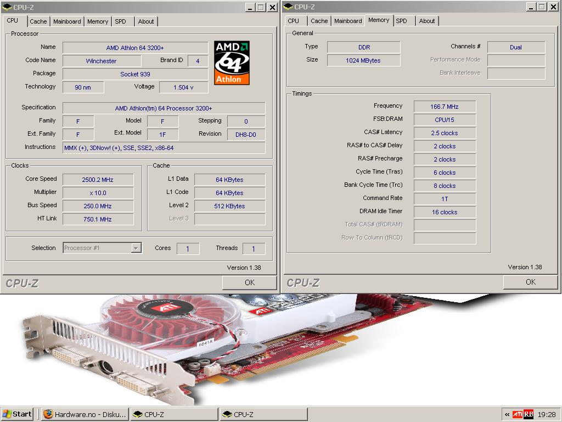Switch to Cache tab in right CPU-Z window
Image resolution: width=562 pixels, height=422 pixels.
319,21
